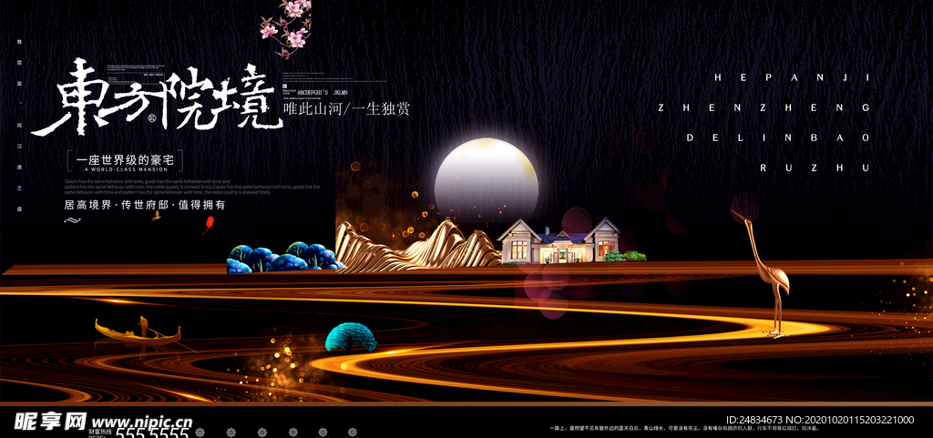This screenshot has height=438, width=933.
Task: Click the 唯此山河/一生独赏 subtitle
Action: pos(347,110)
